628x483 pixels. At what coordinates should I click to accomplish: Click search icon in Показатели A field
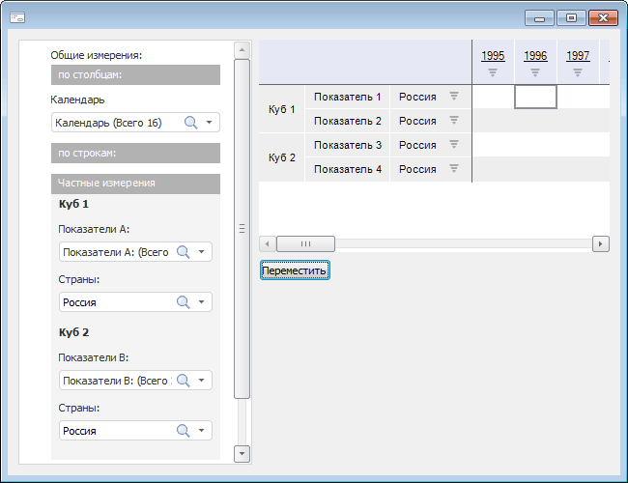click(183, 252)
